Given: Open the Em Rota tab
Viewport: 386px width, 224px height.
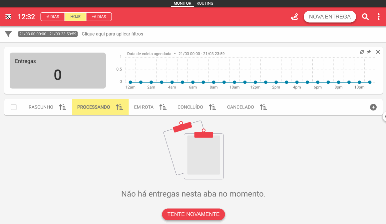Looking at the screenshot, I should pyautogui.click(x=144, y=107).
